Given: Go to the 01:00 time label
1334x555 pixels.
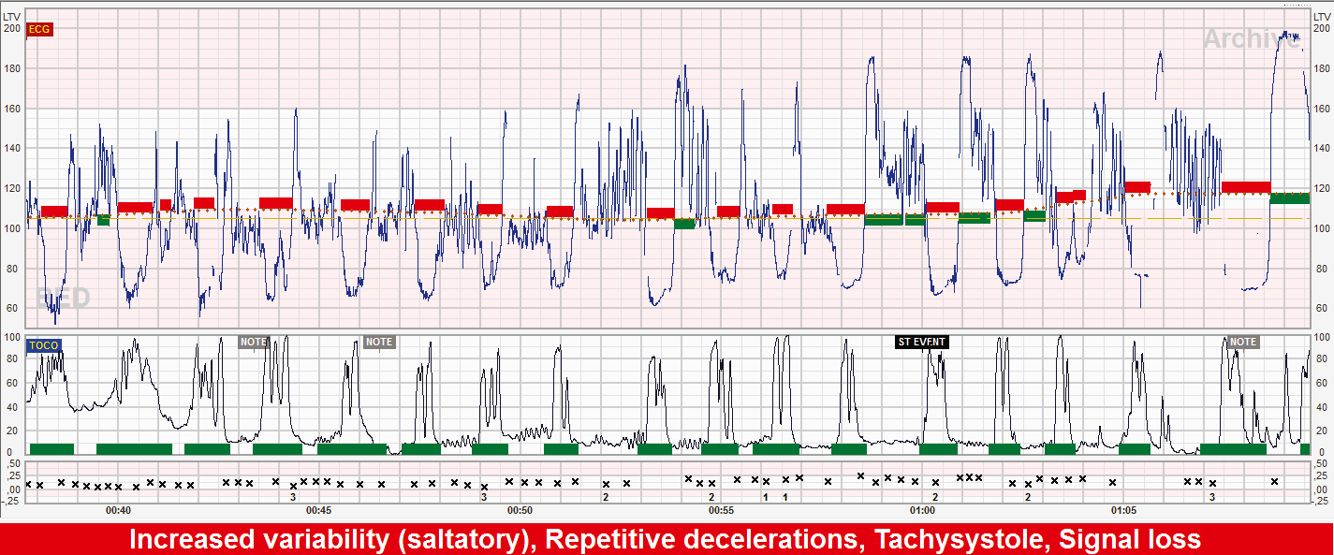Looking at the screenshot, I should [x=922, y=510].
